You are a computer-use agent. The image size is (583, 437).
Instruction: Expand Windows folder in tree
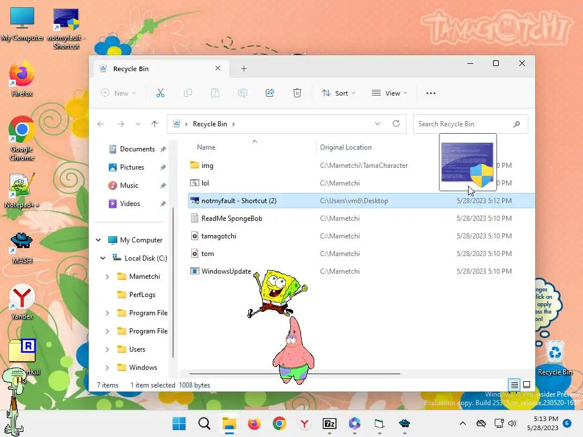click(x=107, y=368)
